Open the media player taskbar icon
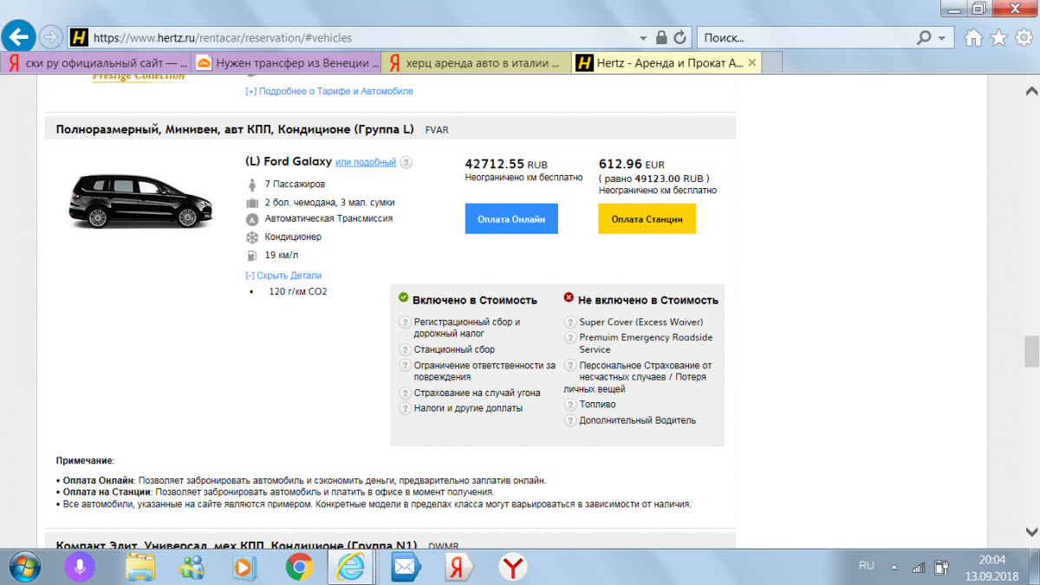1040x585 pixels. point(244,567)
